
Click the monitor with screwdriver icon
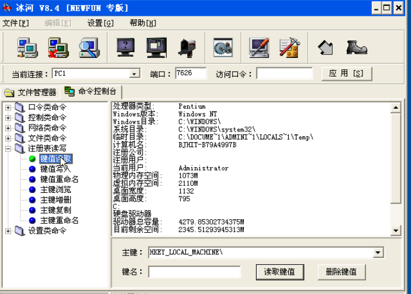[x=259, y=48]
